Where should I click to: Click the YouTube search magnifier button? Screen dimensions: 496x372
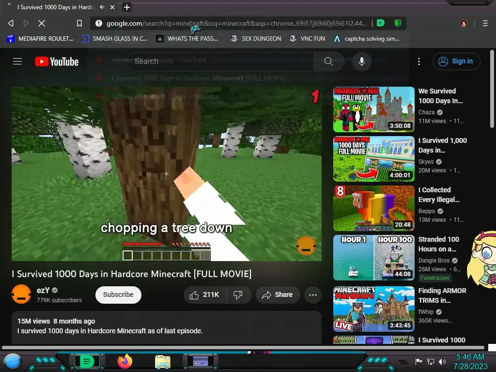coord(329,62)
